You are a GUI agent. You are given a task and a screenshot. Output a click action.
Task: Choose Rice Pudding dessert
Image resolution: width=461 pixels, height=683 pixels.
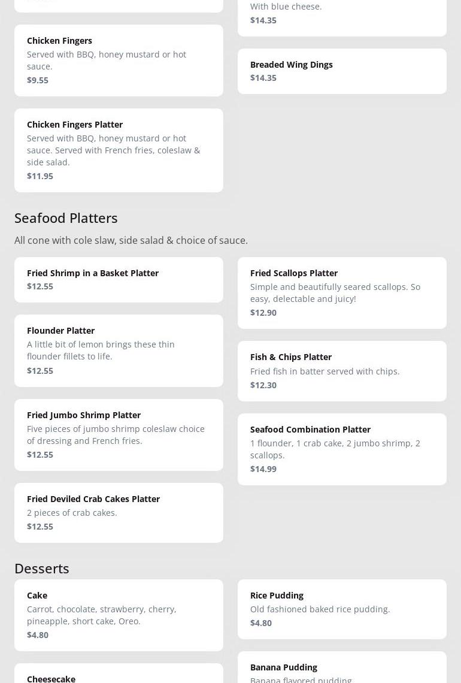(342, 609)
